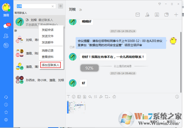Click the pasted screenshot thumbnail in input area
This screenshot has height=128, width=184.
pos(76,107)
